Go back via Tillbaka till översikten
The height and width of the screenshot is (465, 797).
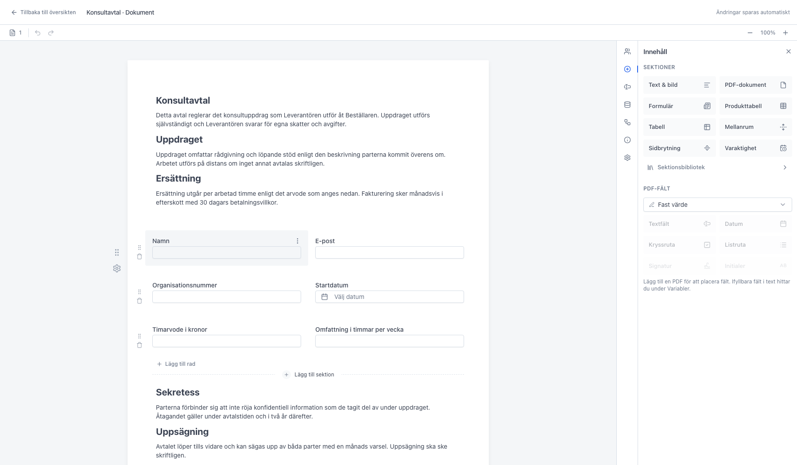(43, 12)
